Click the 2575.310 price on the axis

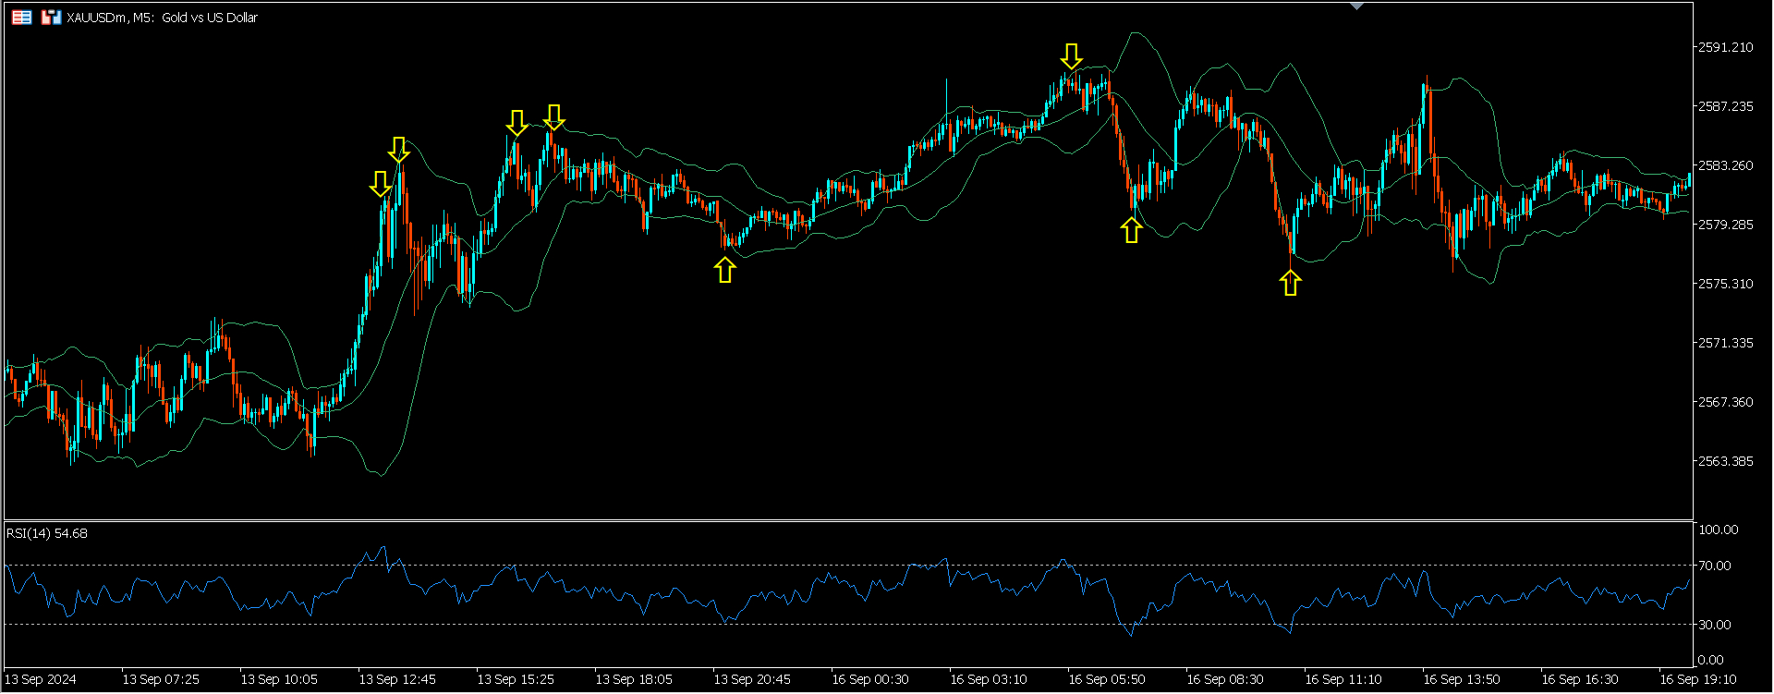(1725, 284)
